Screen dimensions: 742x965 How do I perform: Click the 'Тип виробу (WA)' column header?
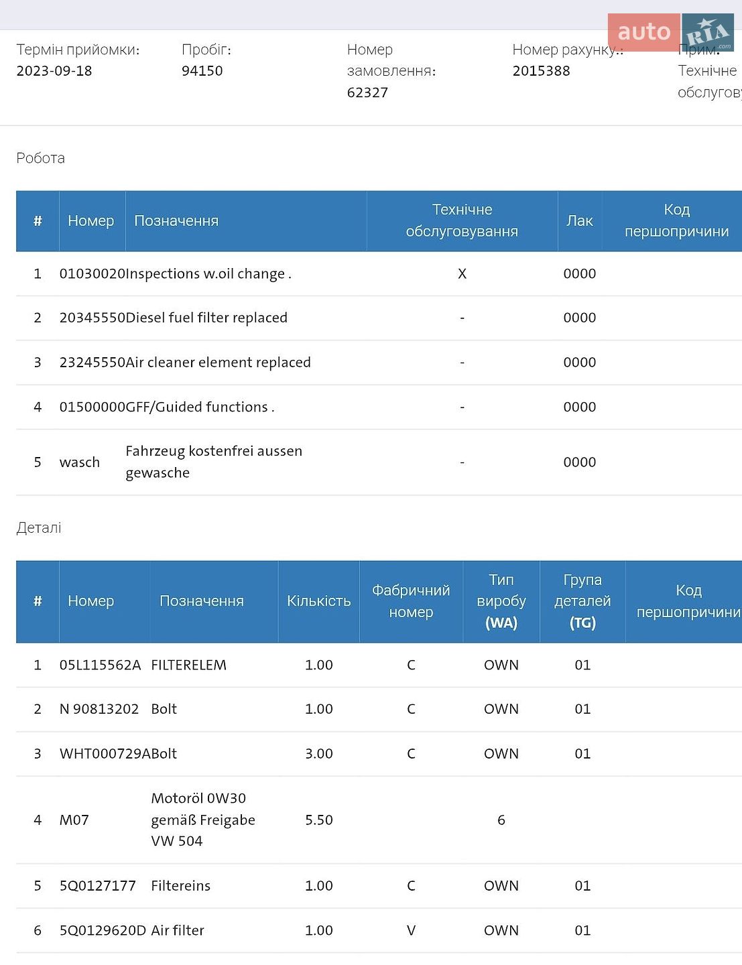click(x=501, y=601)
